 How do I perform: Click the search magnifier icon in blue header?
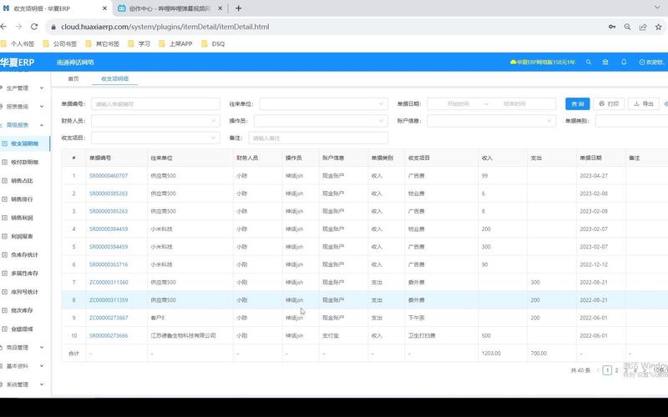pyautogui.click(x=589, y=62)
